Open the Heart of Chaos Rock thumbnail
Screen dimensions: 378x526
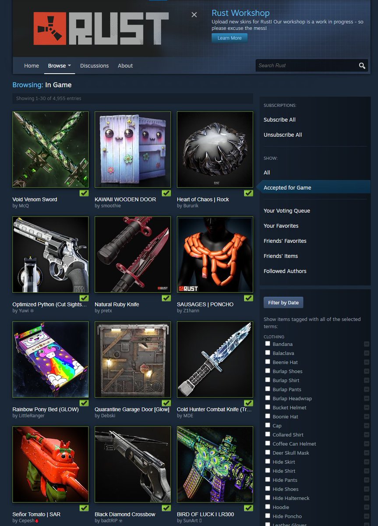215,149
